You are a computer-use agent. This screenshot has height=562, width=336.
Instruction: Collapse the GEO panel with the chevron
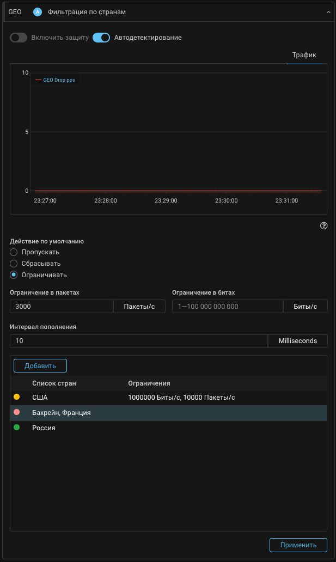tap(328, 11)
